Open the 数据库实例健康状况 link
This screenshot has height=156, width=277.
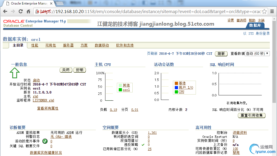46,153
